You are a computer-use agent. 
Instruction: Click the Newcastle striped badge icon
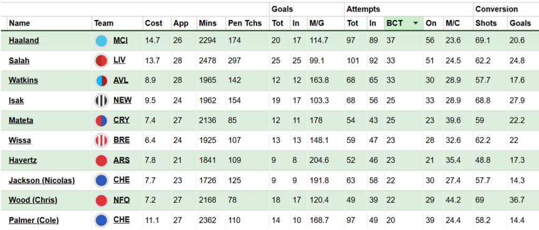point(102,101)
